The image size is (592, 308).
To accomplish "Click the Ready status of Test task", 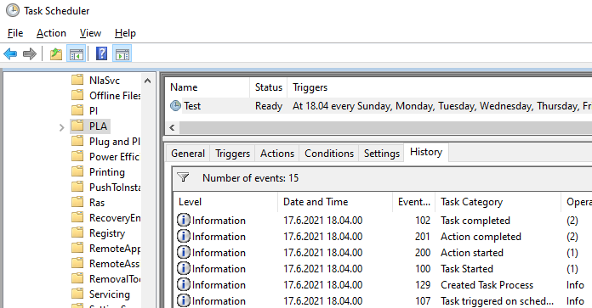I will 269,106.
